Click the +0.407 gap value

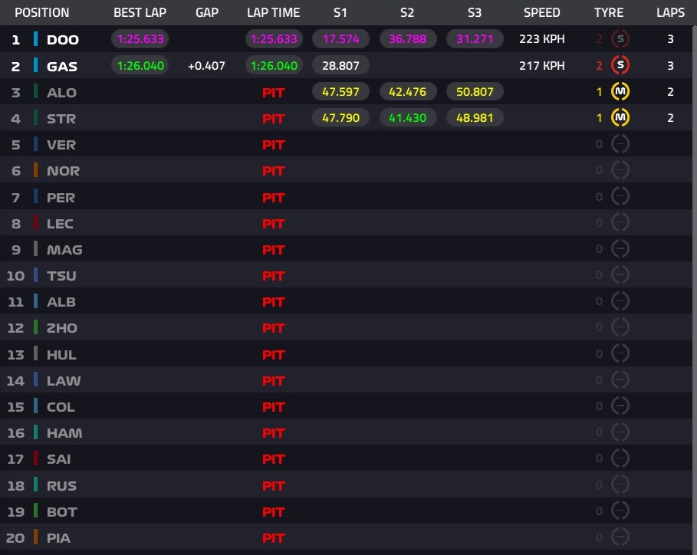pyautogui.click(x=206, y=66)
